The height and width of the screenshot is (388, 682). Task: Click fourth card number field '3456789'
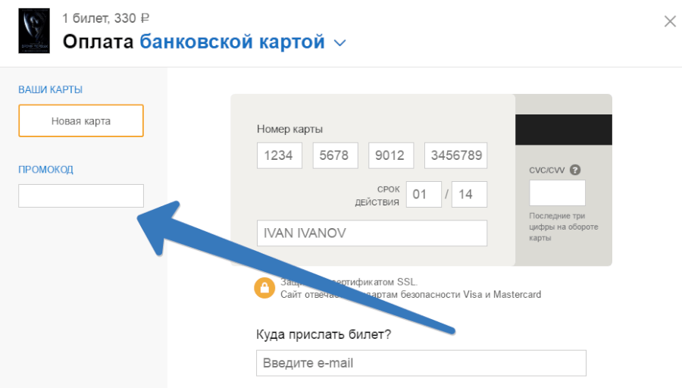[x=456, y=155]
